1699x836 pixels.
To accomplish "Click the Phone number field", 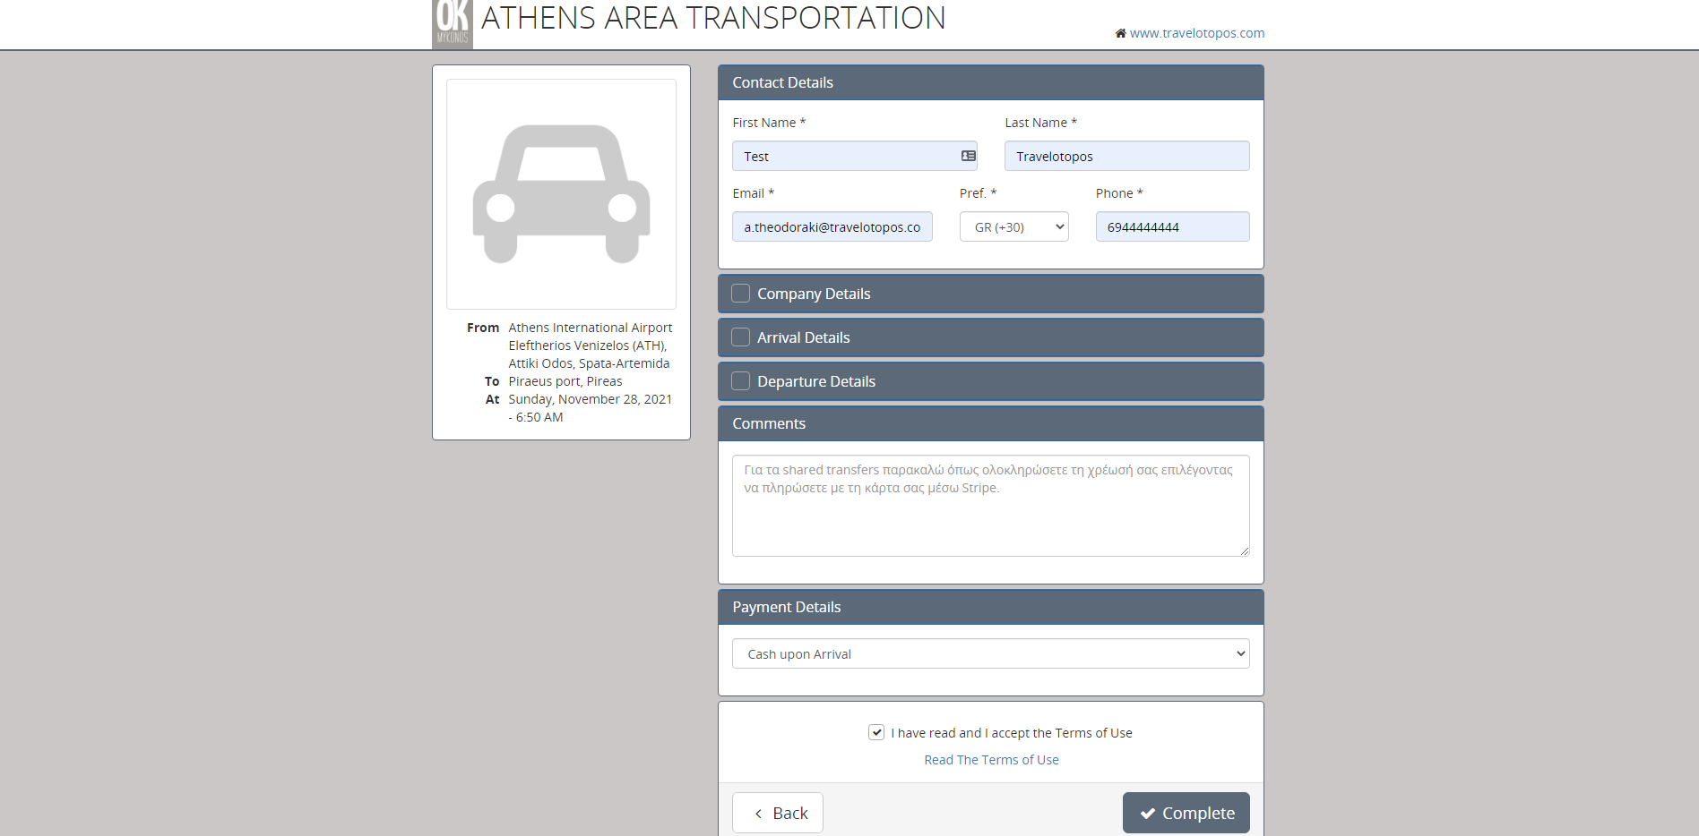I will coord(1172,227).
